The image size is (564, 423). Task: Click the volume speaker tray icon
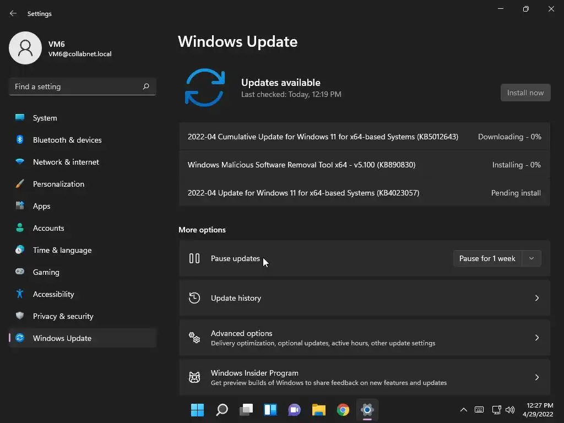[x=509, y=410]
